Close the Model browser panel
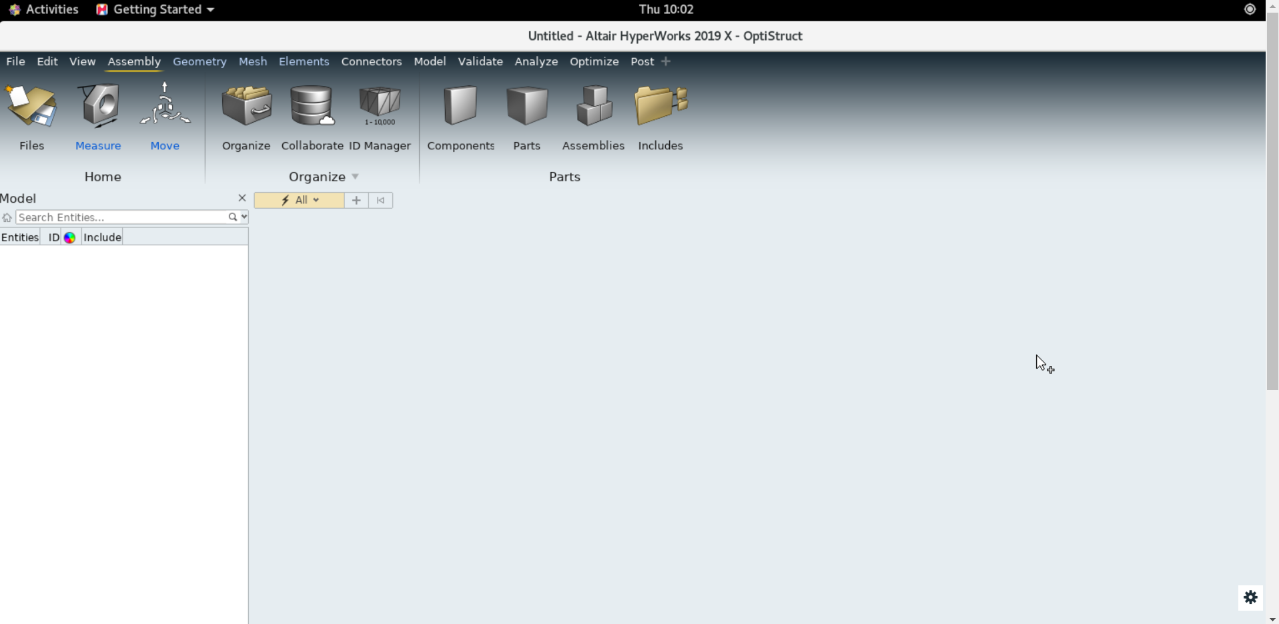The width and height of the screenshot is (1279, 624). (242, 198)
